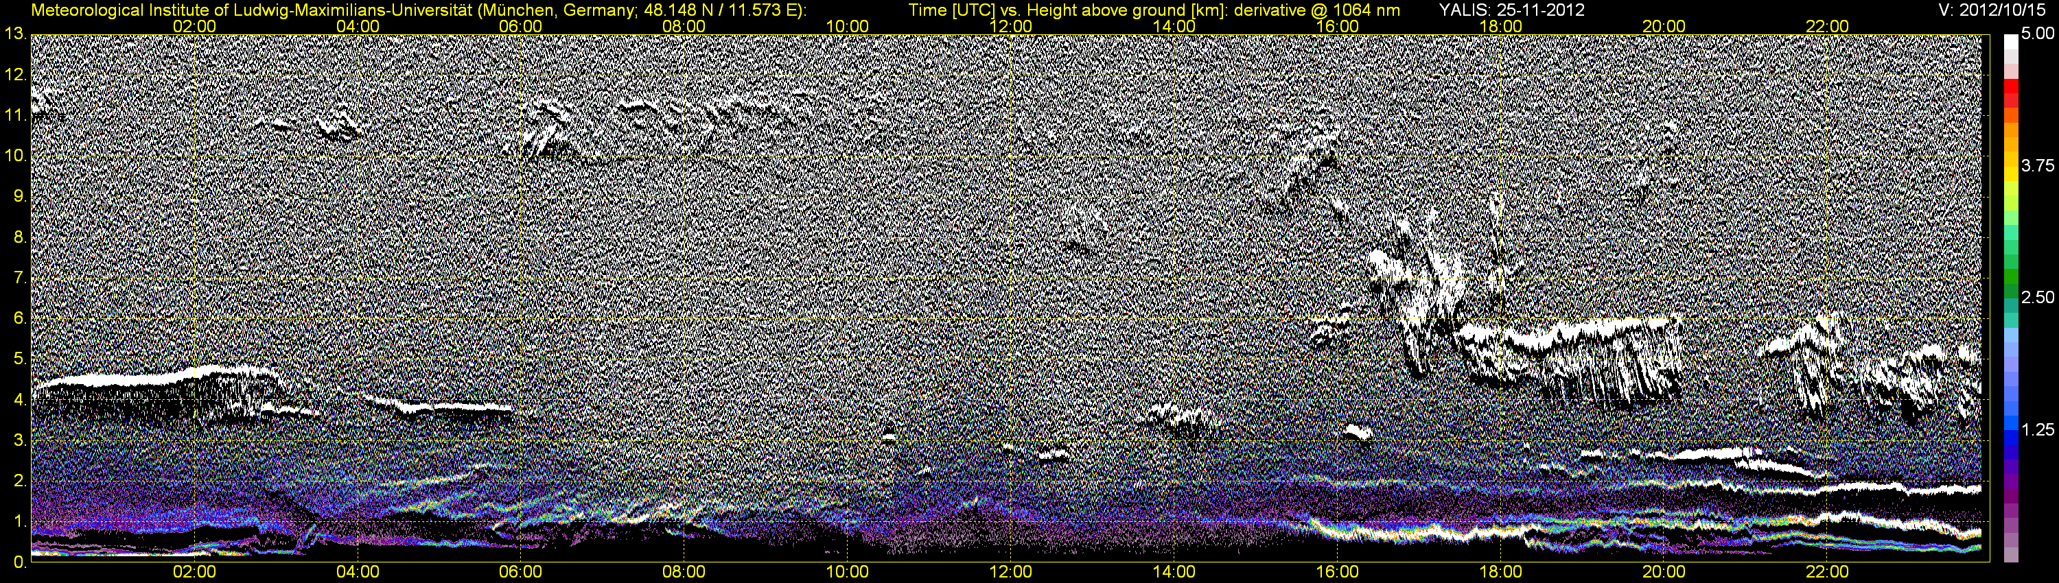Click 04:00 on the top time axis
This screenshot has height=583, width=2059.
tap(358, 26)
